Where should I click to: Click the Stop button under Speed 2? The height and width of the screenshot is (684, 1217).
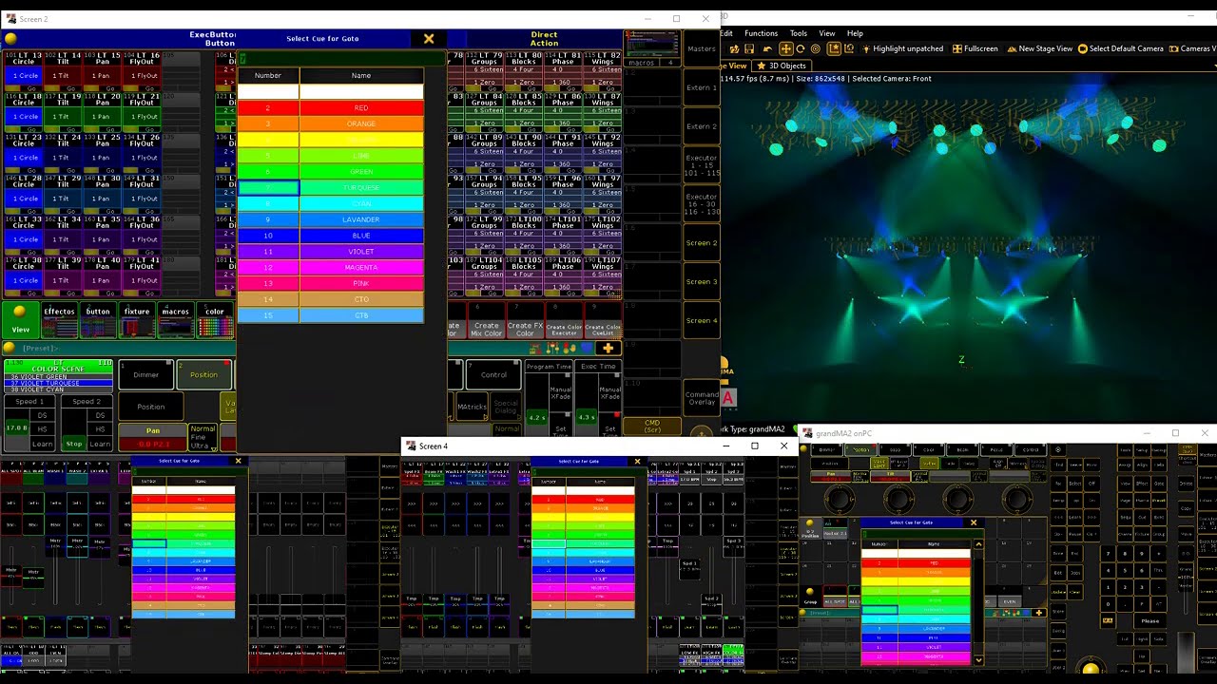(x=74, y=444)
